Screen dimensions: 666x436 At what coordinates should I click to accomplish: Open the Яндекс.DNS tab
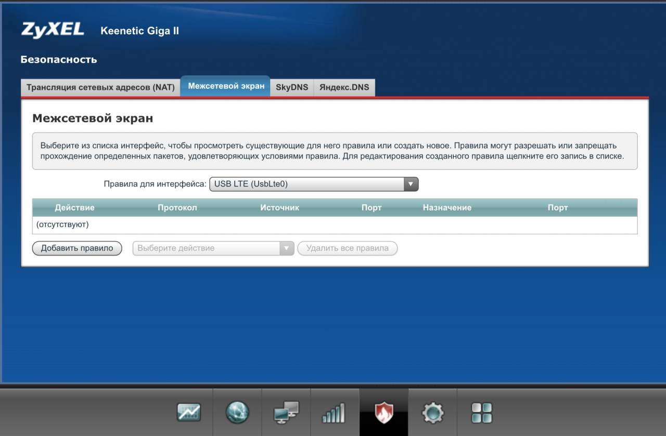click(344, 87)
